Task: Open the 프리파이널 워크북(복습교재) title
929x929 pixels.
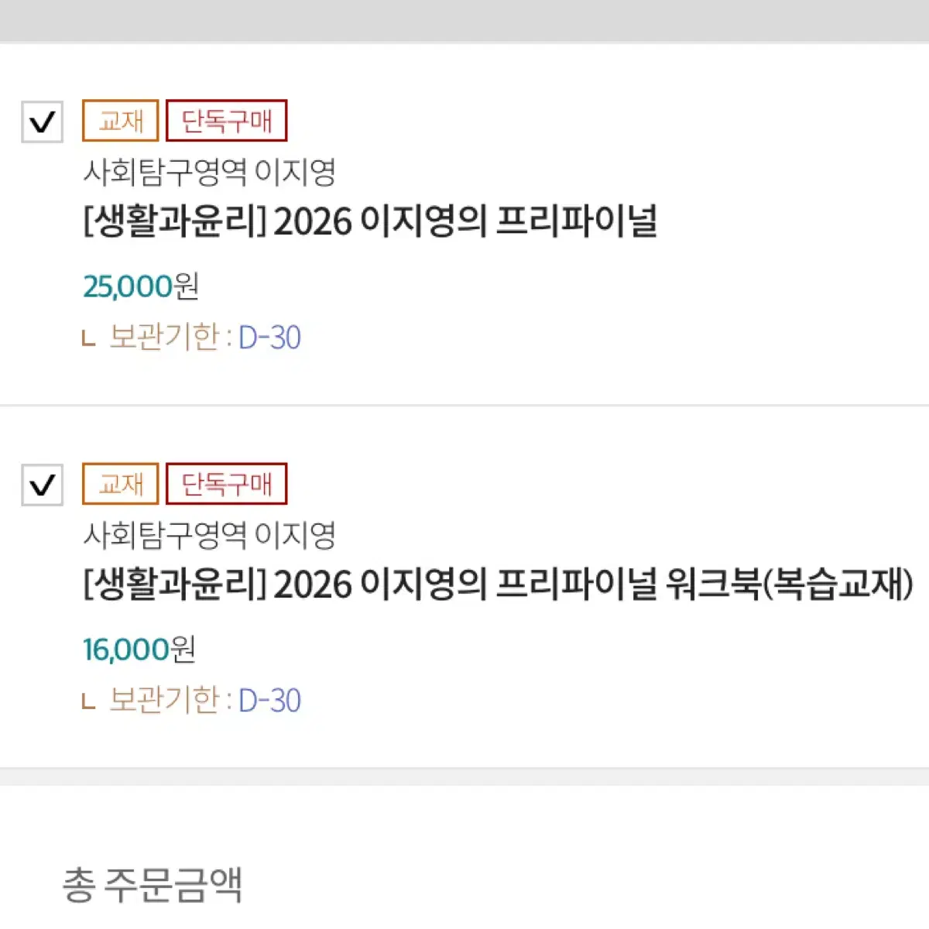Action: [x=498, y=585]
